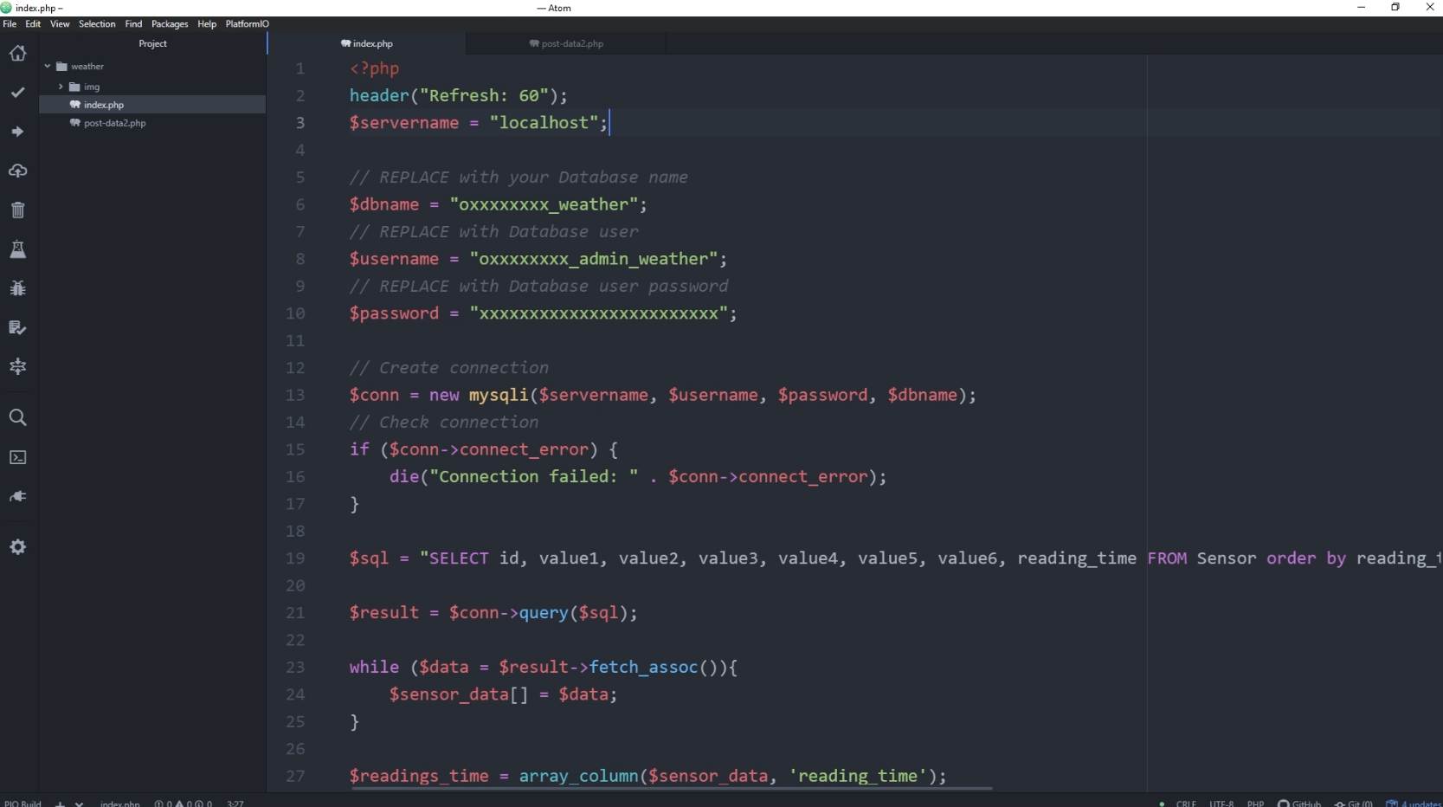Open the Packages menu
This screenshot has width=1443, height=807.
[x=170, y=24]
